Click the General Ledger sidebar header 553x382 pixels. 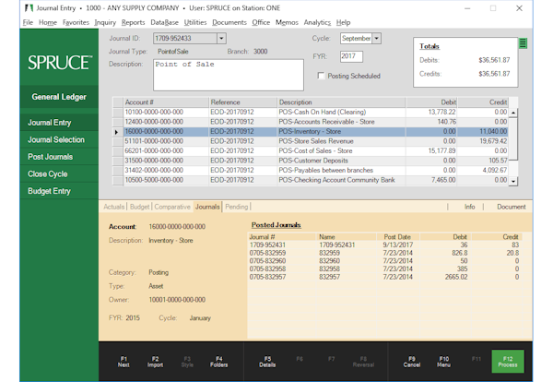pos(59,97)
